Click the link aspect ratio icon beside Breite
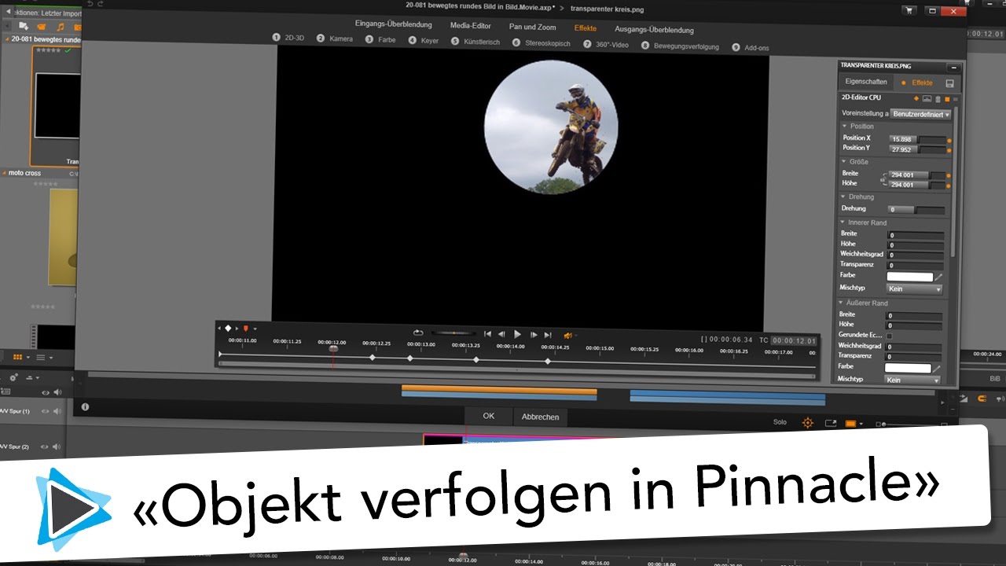Image resolution: width=1006 pixels, height=566 pixels. tap(883, 180)
